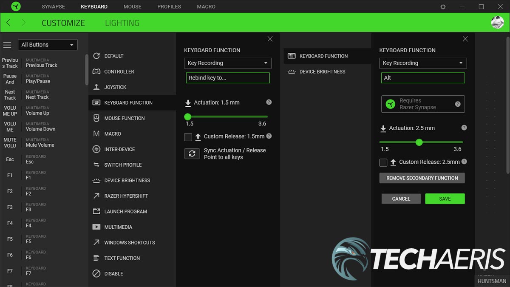Click the button list scrollbar
Screen dimensions: 510x287
pyautogui.click(x=87, y=70)
